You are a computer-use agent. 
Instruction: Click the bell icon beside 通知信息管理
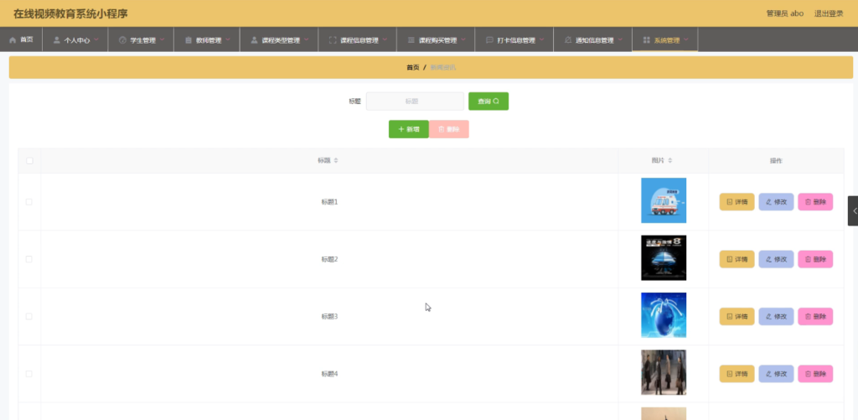(x=568, y=40)
